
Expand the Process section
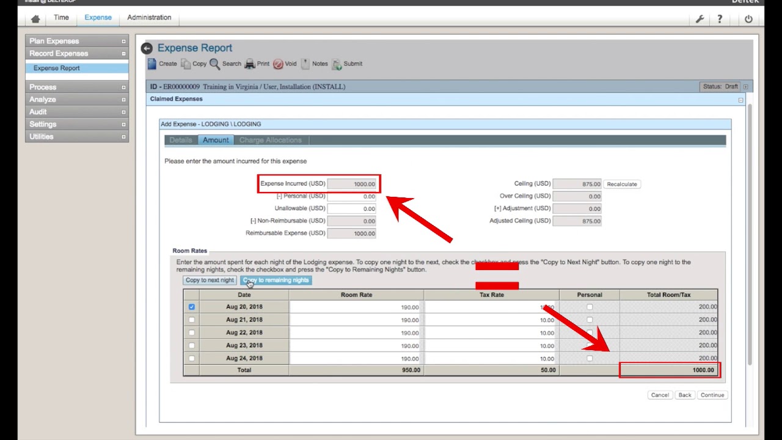123,87
